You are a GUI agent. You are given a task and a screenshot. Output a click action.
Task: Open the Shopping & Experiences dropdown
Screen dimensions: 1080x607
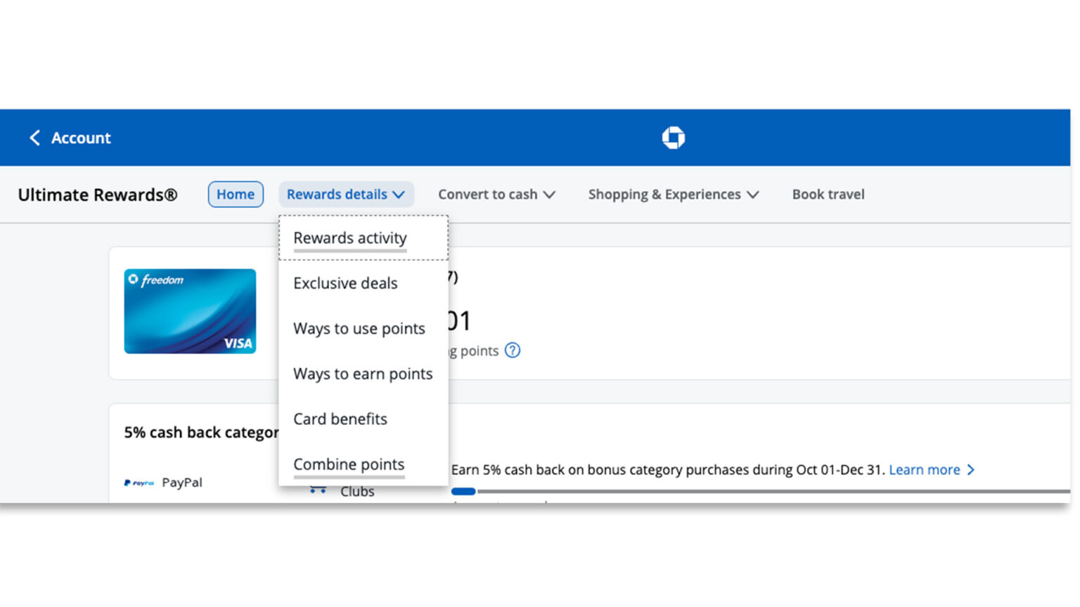672,194
